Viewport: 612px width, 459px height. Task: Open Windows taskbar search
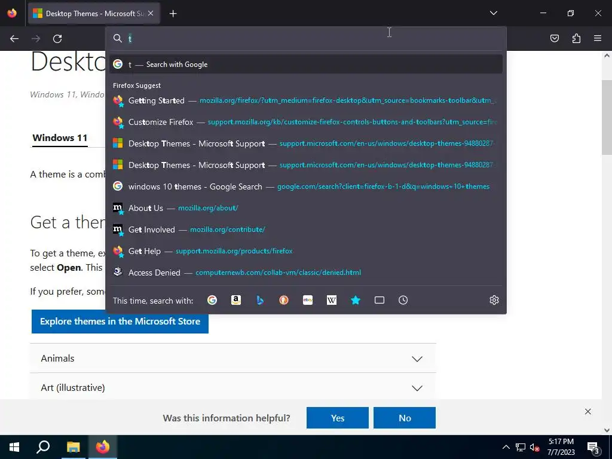point(43,447)
